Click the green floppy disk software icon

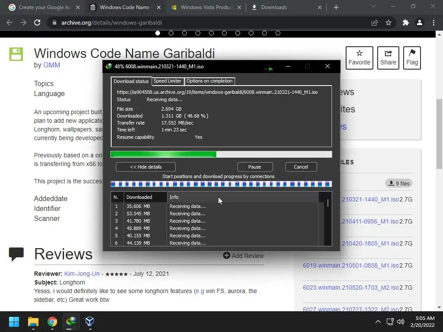tap(16, 54)
